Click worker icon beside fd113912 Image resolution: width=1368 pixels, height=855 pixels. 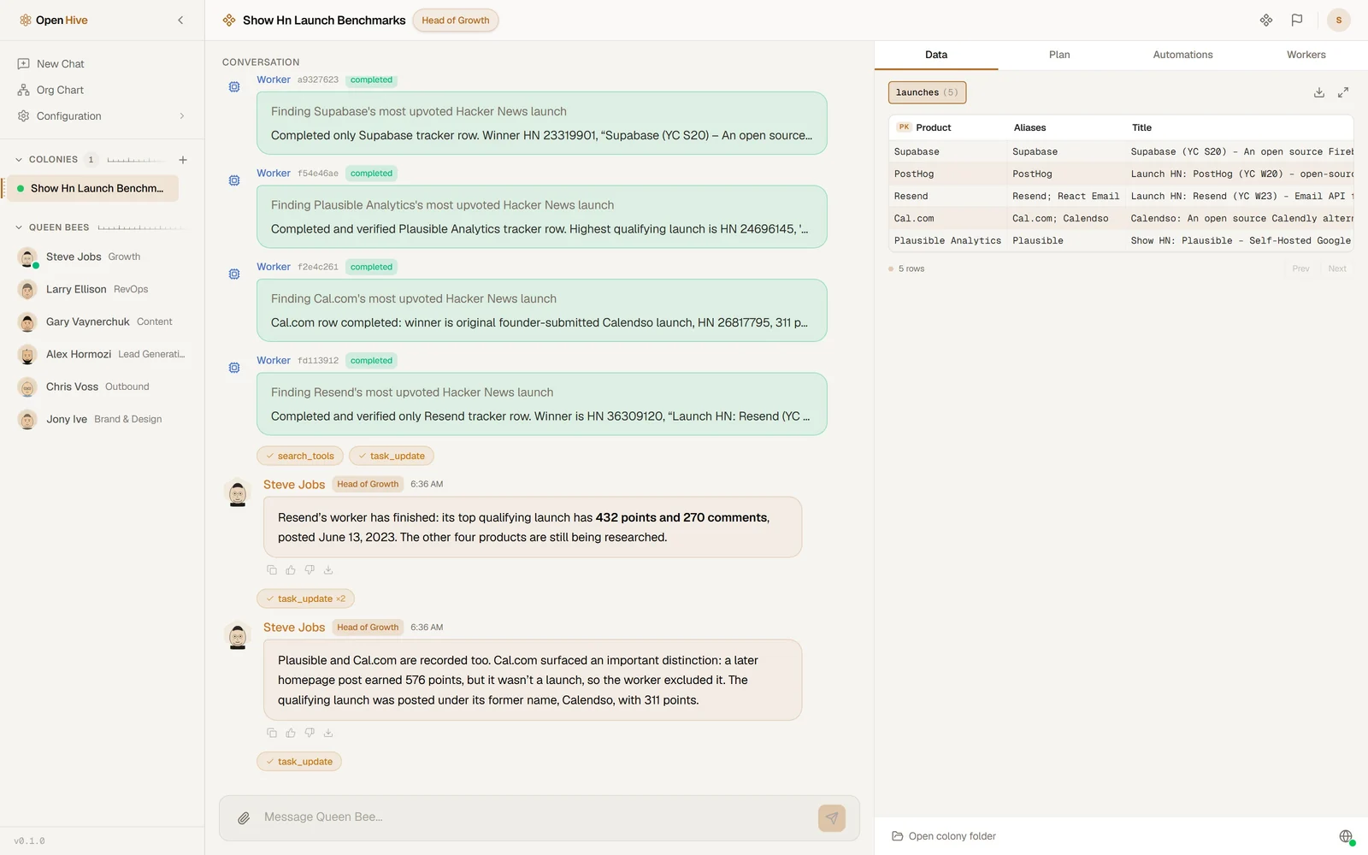pyautogui.click(x=234, y=368)
